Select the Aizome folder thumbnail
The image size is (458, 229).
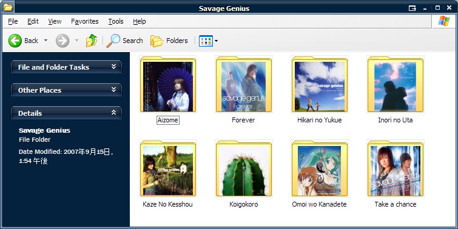pyautogui.click(x=168, y=84)
